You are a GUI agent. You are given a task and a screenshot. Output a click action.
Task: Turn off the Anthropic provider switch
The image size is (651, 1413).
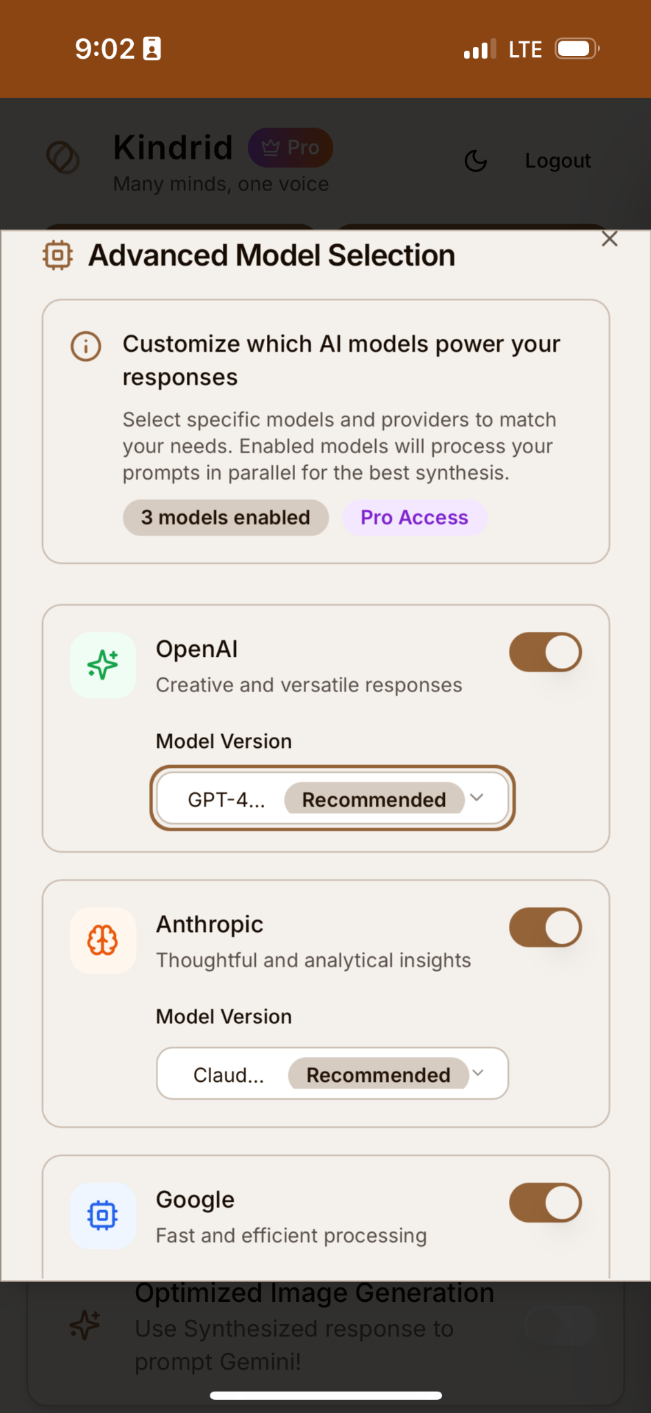click(x=545, y=927)
